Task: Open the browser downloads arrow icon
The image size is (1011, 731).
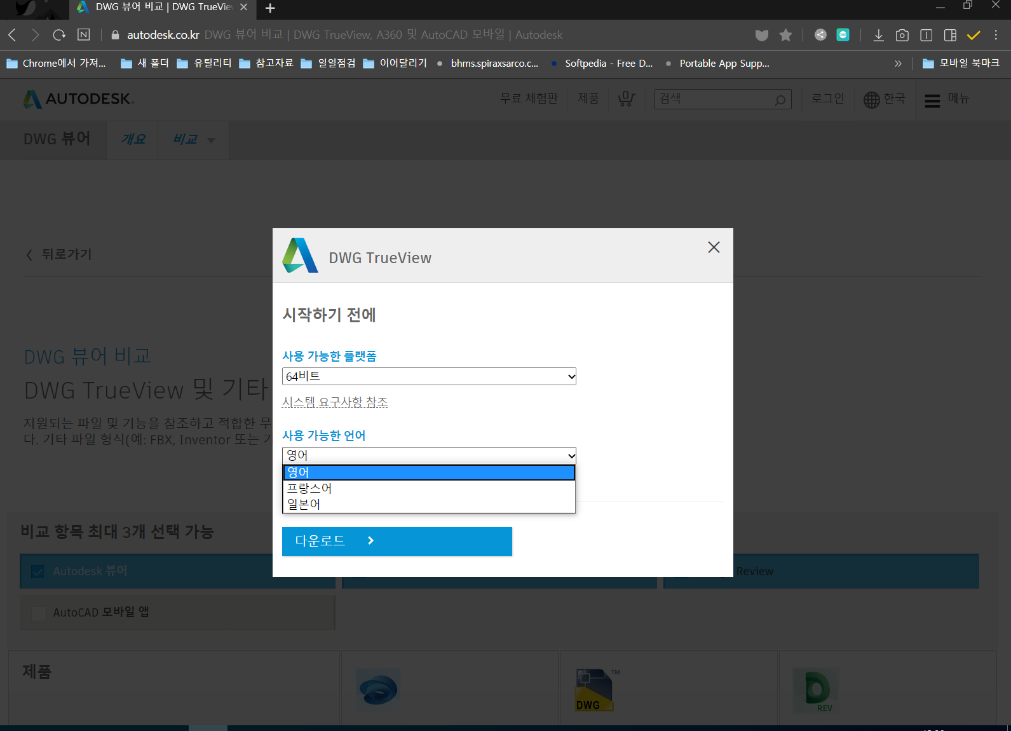Action: click(x=878, y=35)
